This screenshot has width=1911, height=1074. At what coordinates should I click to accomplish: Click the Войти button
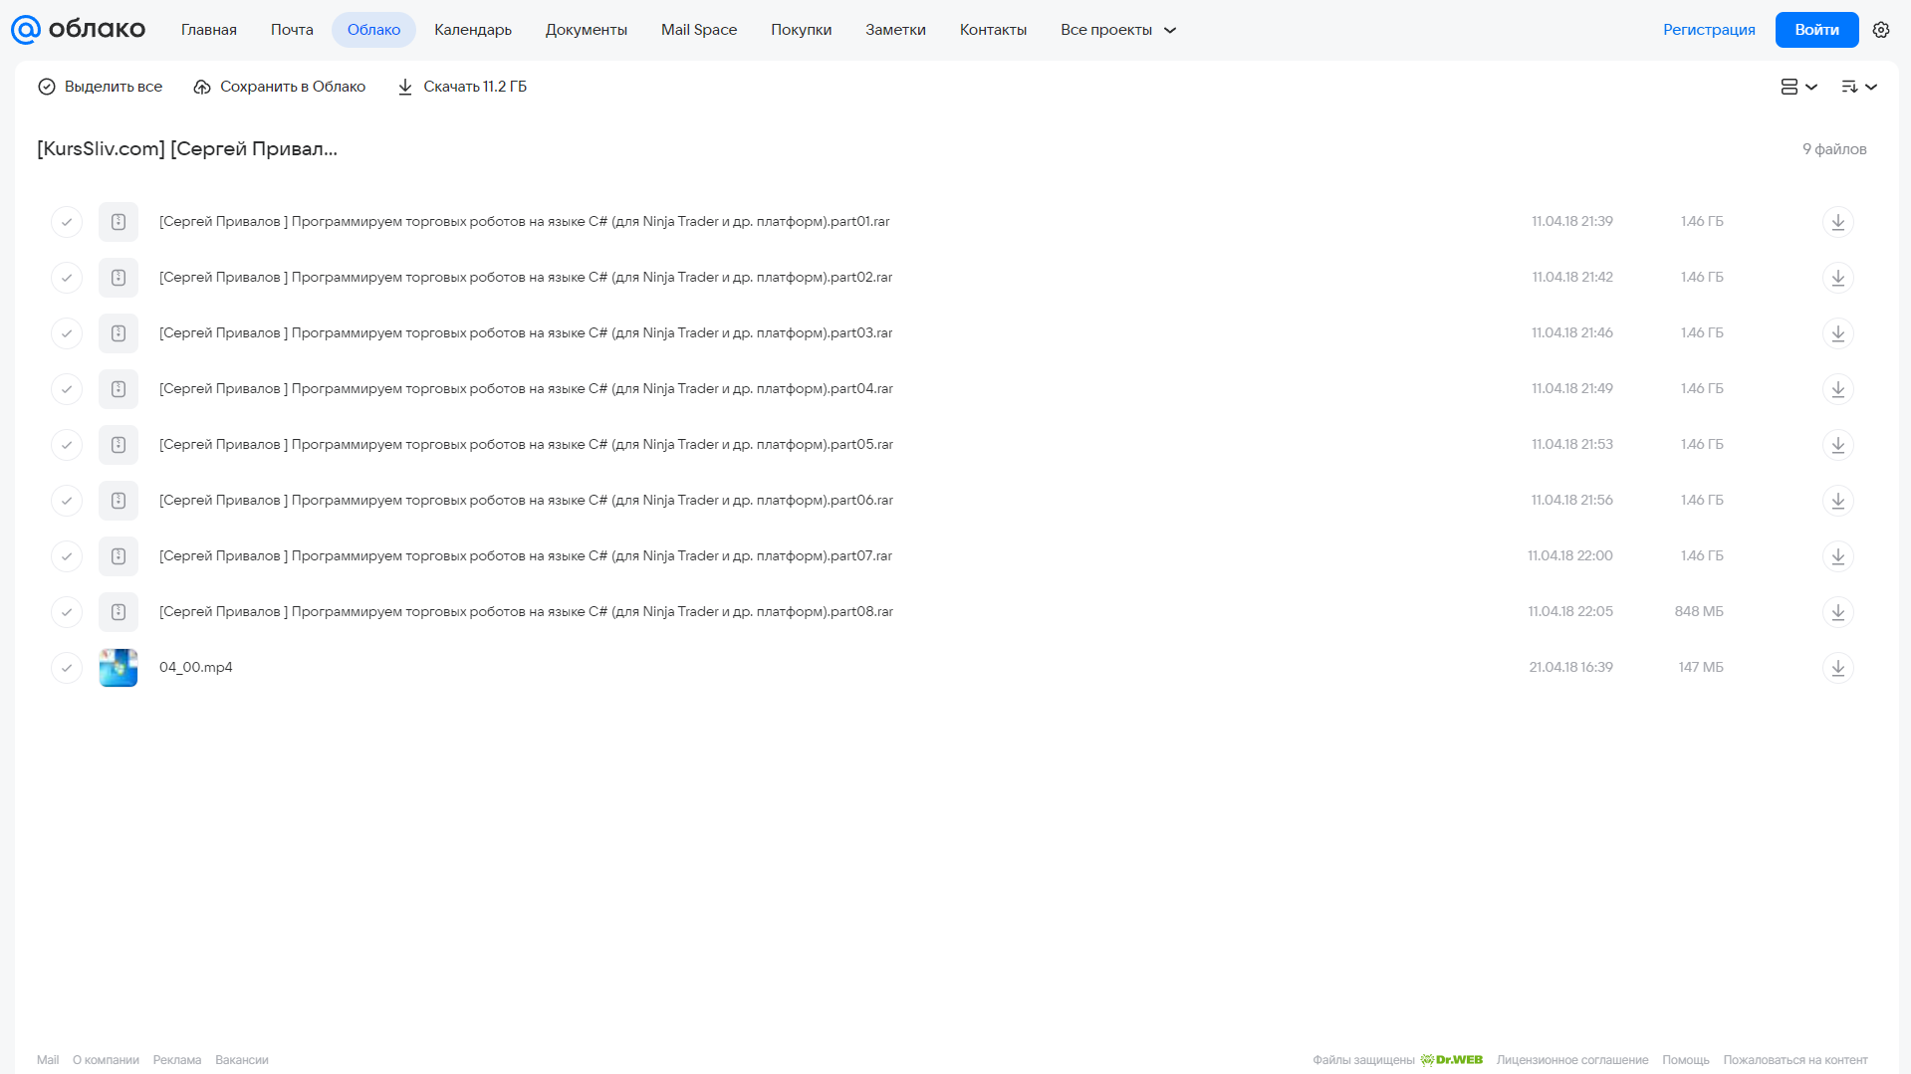click(1816, 30)
